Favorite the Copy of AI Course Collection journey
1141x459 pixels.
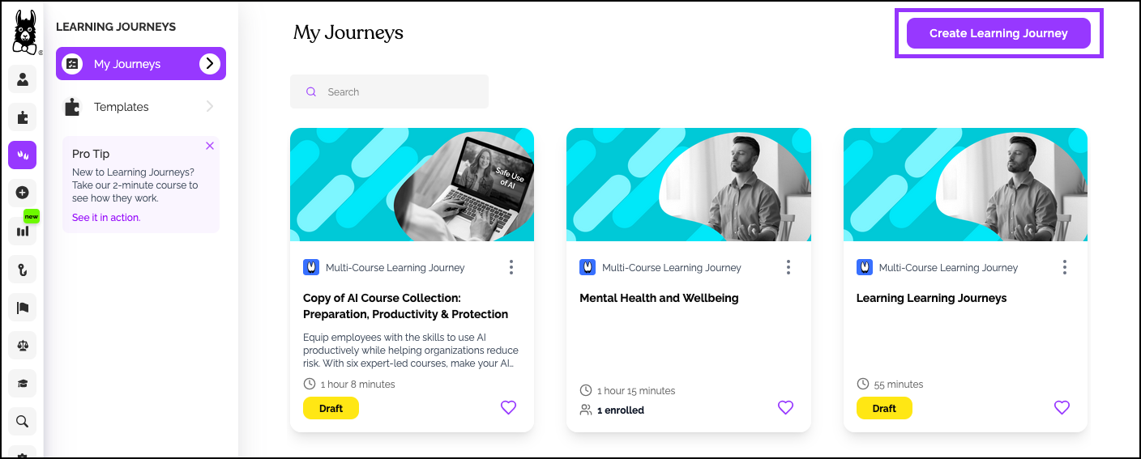(508, 408)
